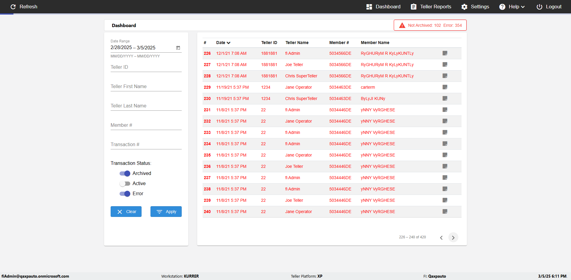The height and width of the screenshot is (280, 571).
Task: Enable the Active status toggle
Action: coord(125,184)
